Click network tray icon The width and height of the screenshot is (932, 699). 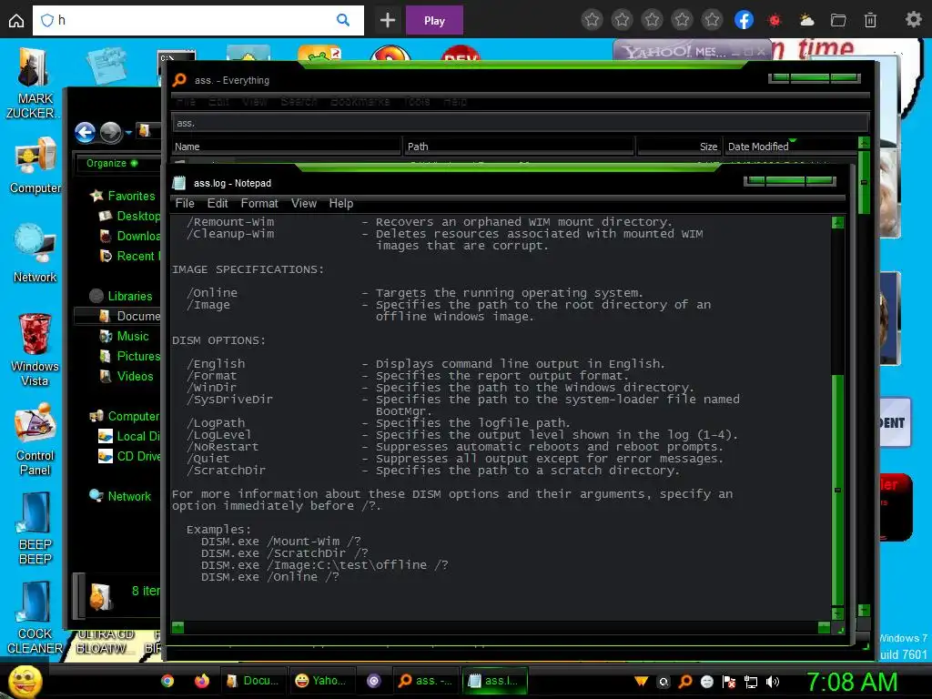click(x=751, y=682)
